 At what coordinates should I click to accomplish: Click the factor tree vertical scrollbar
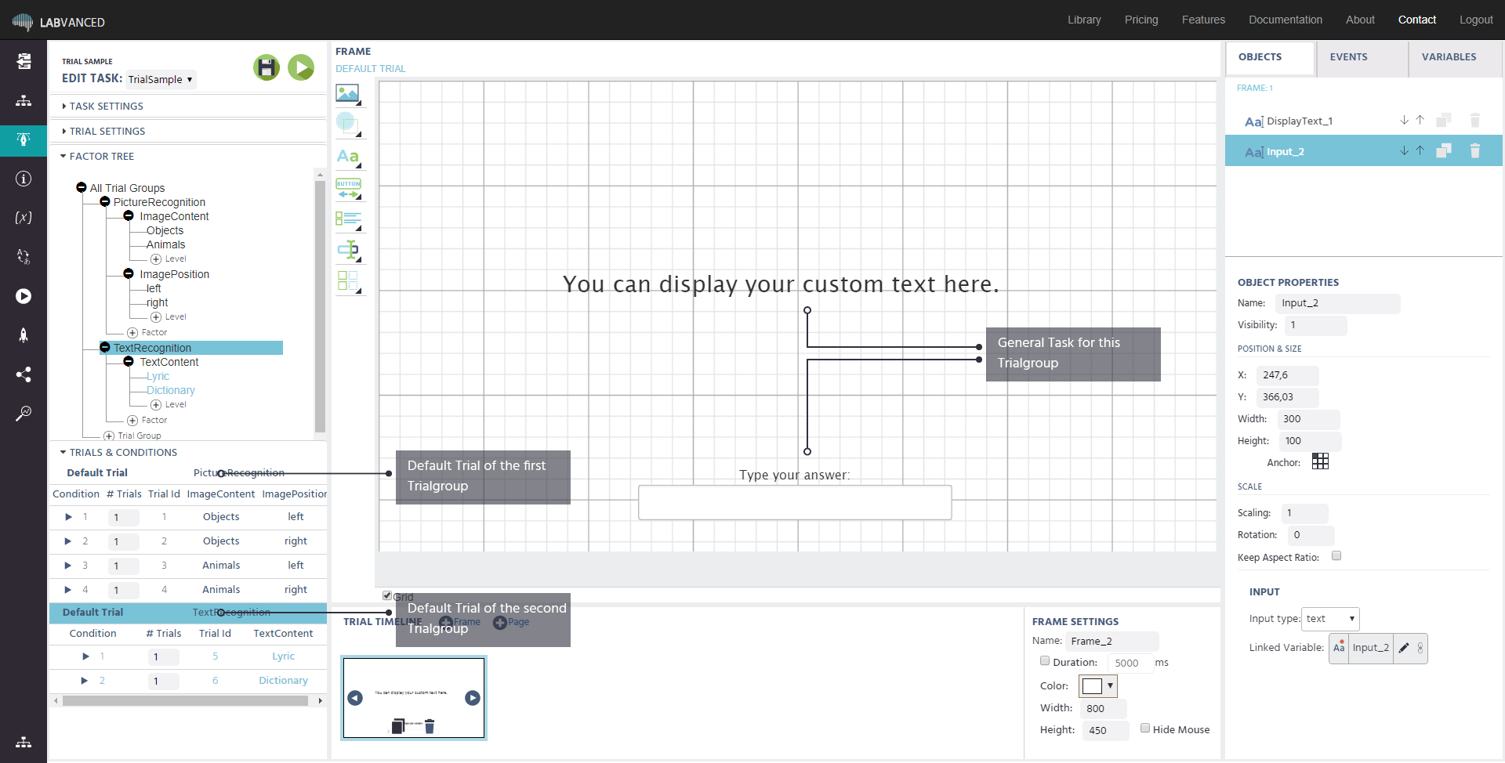pyautogui.click(x=320, y=306)
